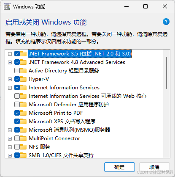This screenshot has height=177, width=175.
Task: Click the folder icon beside NFS 服务
Action: tap(23, 147)
